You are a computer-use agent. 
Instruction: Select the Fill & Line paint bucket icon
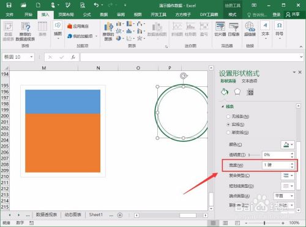tap(225, 92)
